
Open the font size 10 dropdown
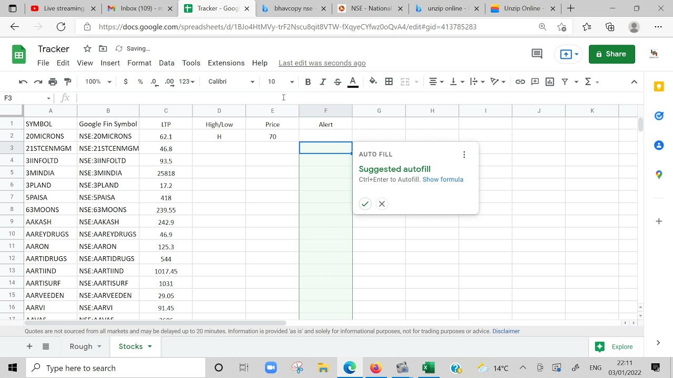pos(281,82)
